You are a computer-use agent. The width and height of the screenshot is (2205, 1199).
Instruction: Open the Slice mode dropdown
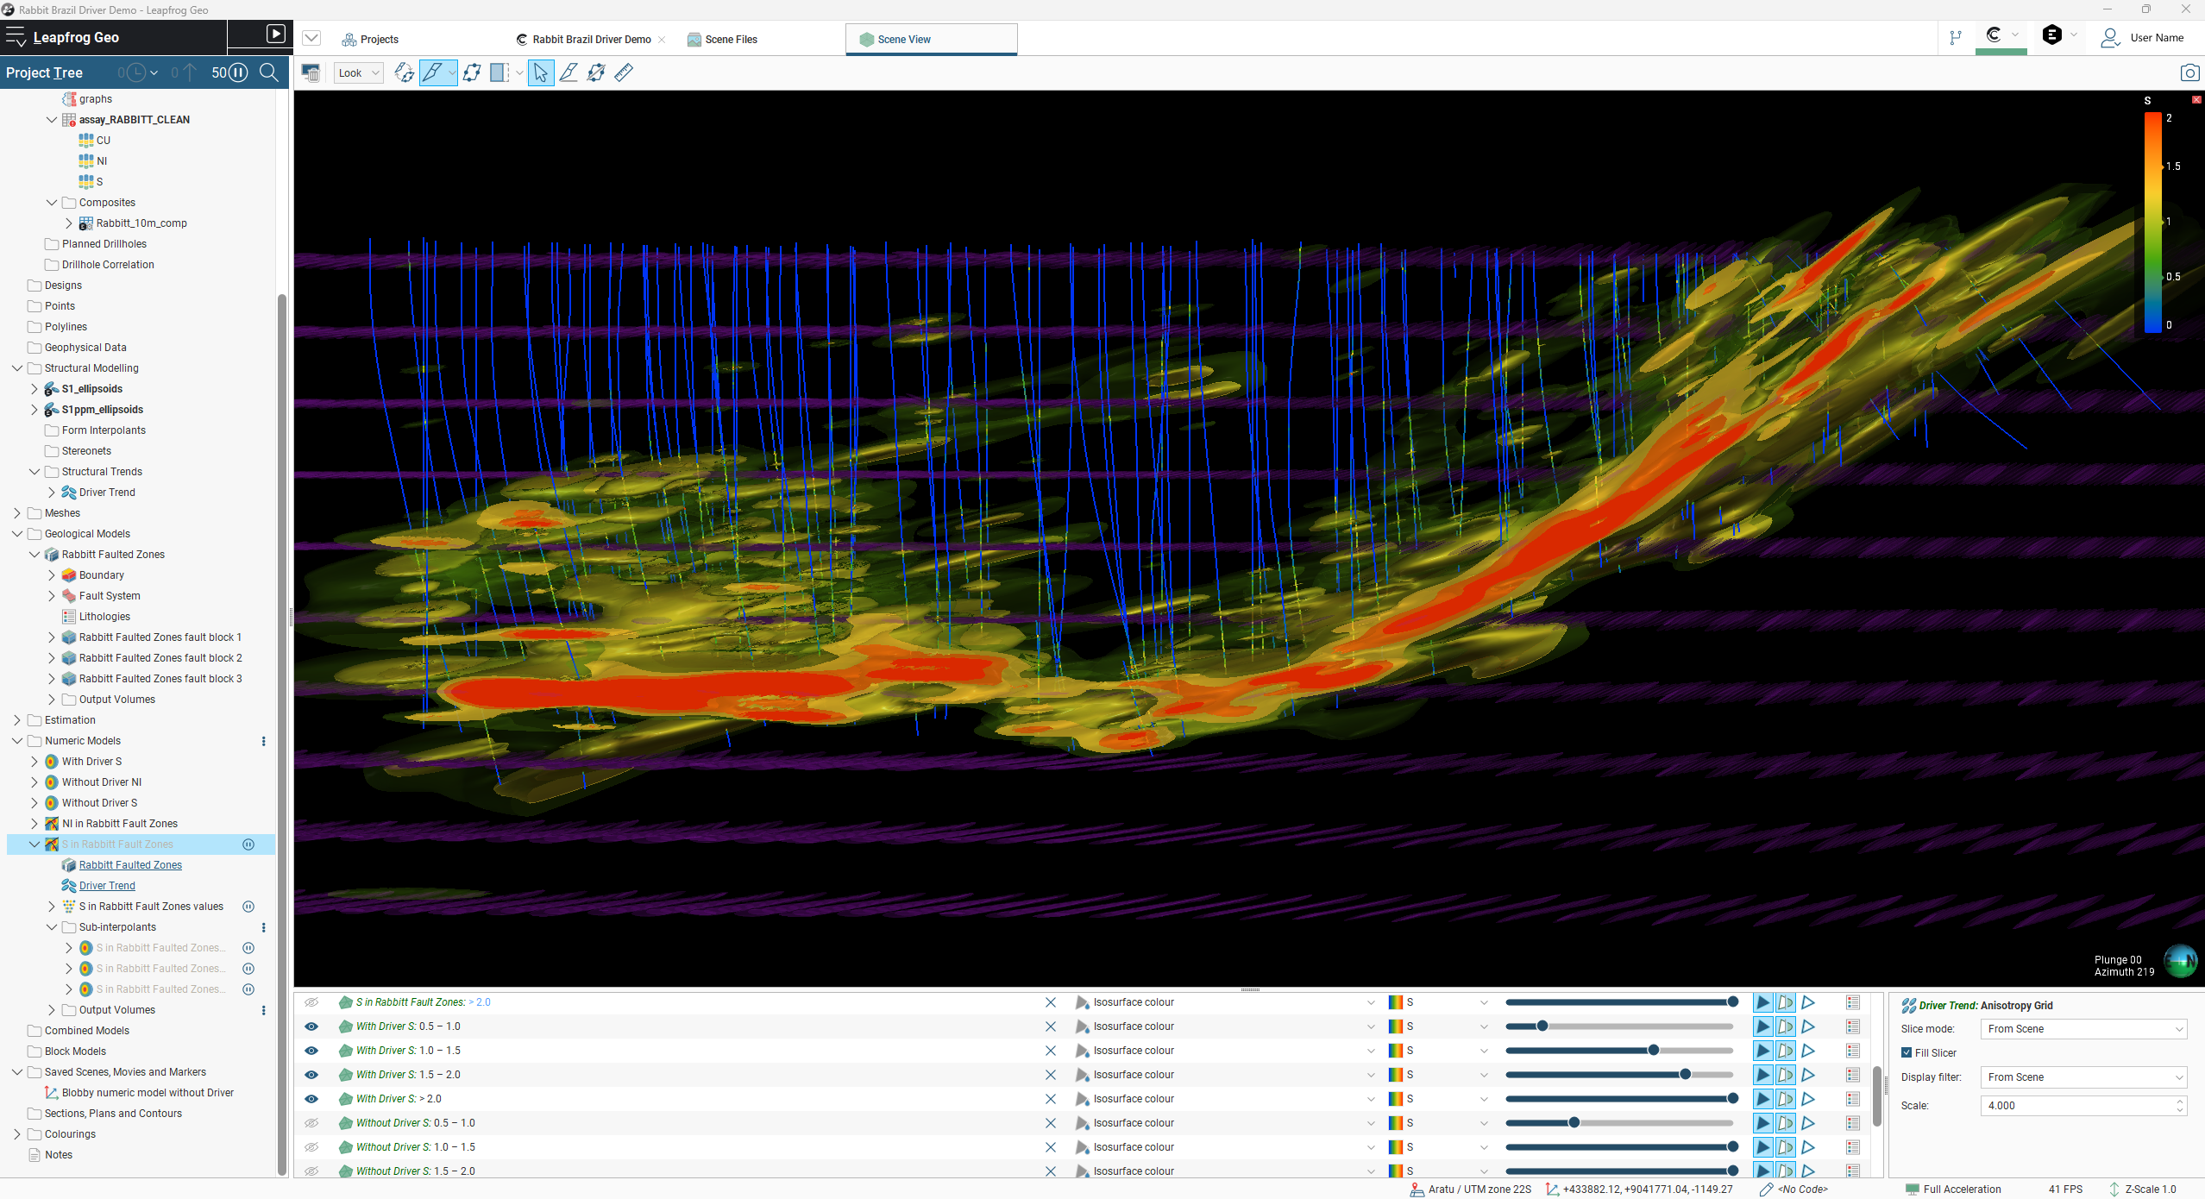(2082, 1028)
